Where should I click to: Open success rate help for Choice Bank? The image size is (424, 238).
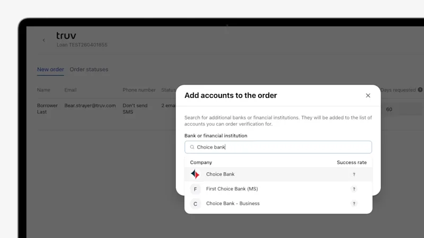click(x=354, y=175)
